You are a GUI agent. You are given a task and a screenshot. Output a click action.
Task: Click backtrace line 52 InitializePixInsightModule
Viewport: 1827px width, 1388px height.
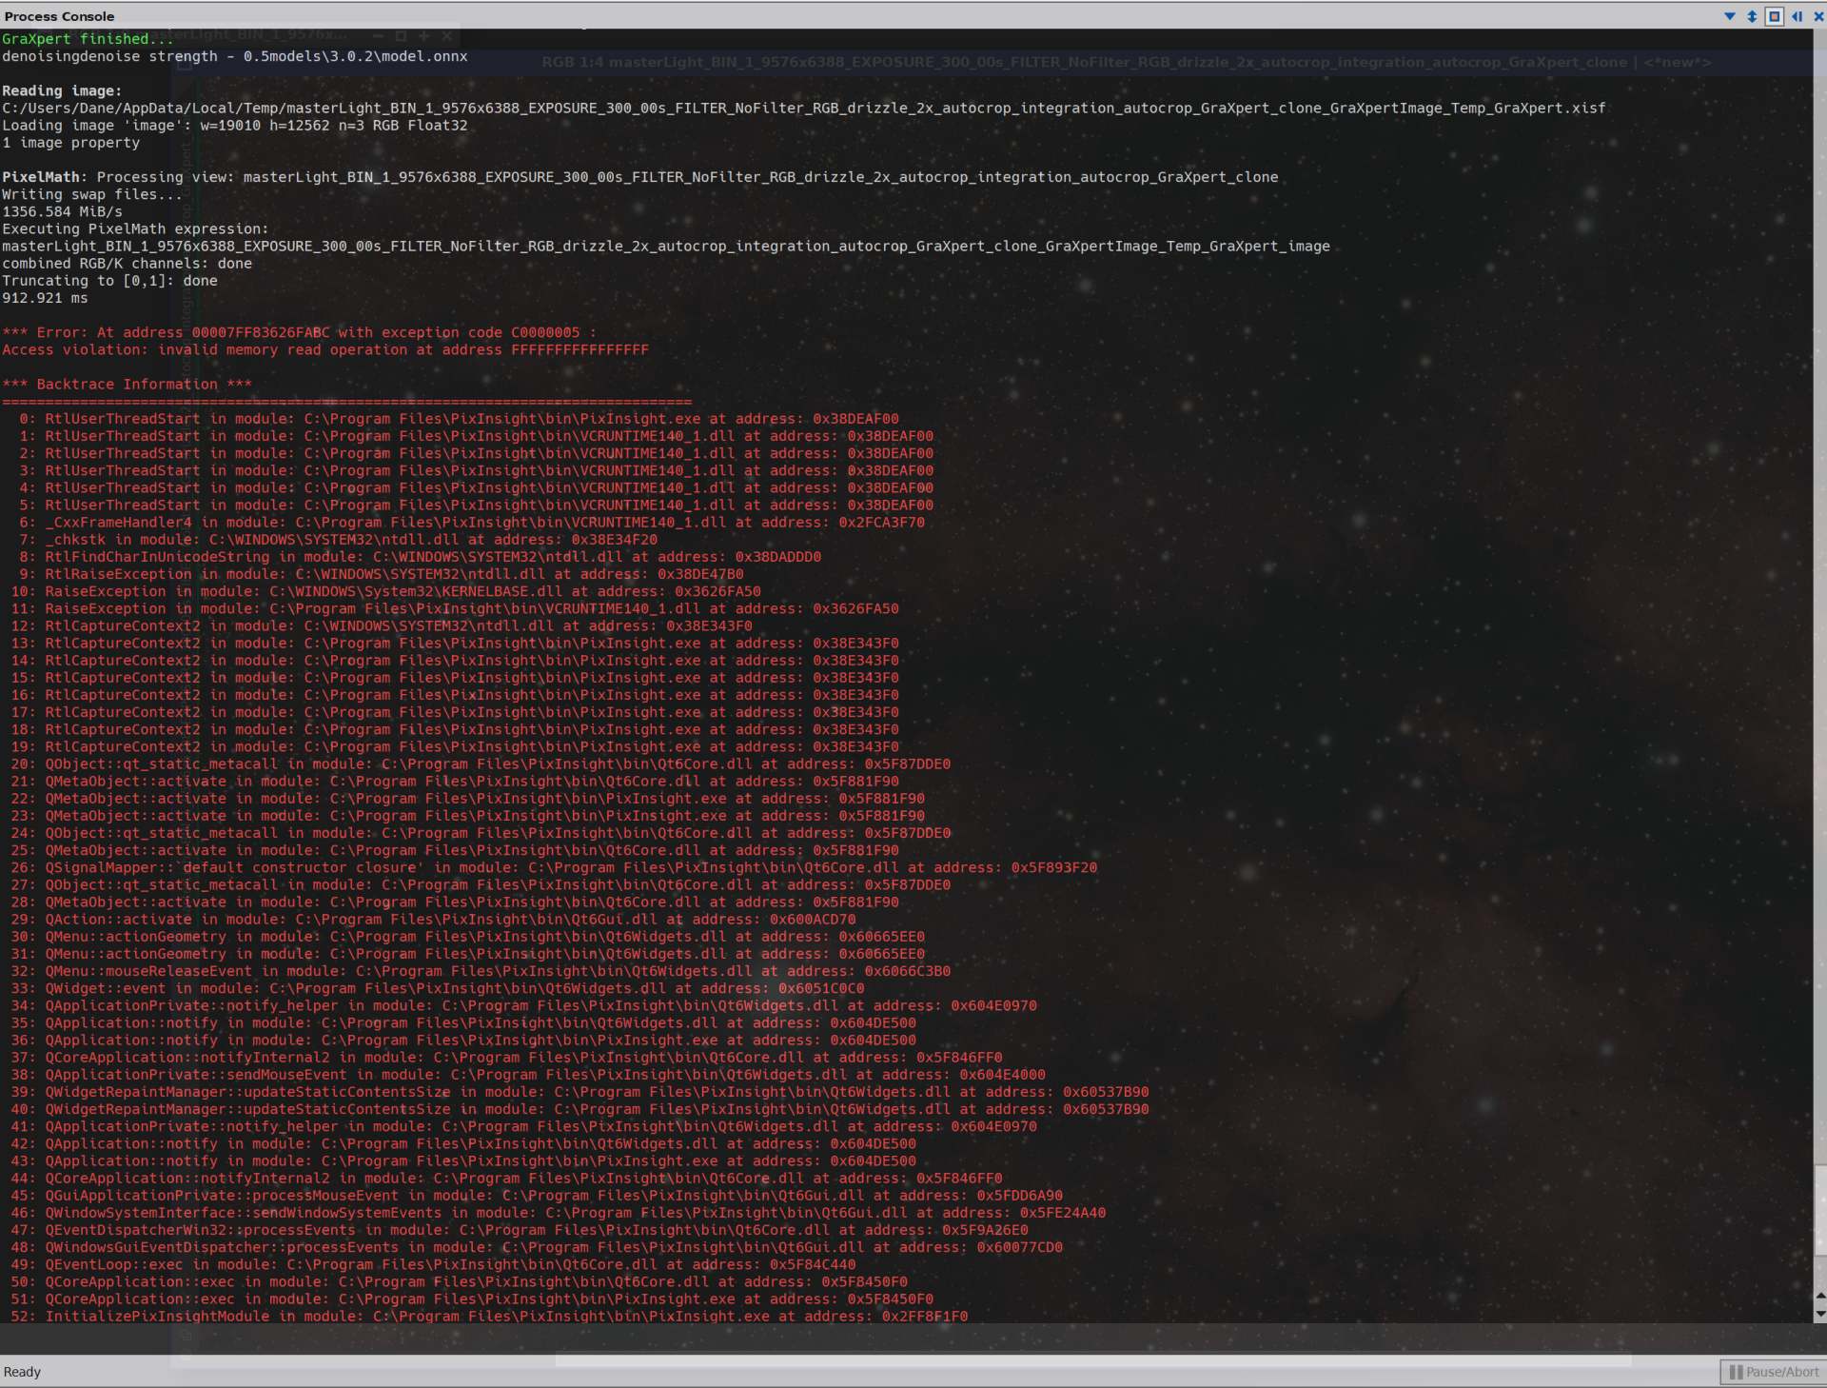point(489,1317)
